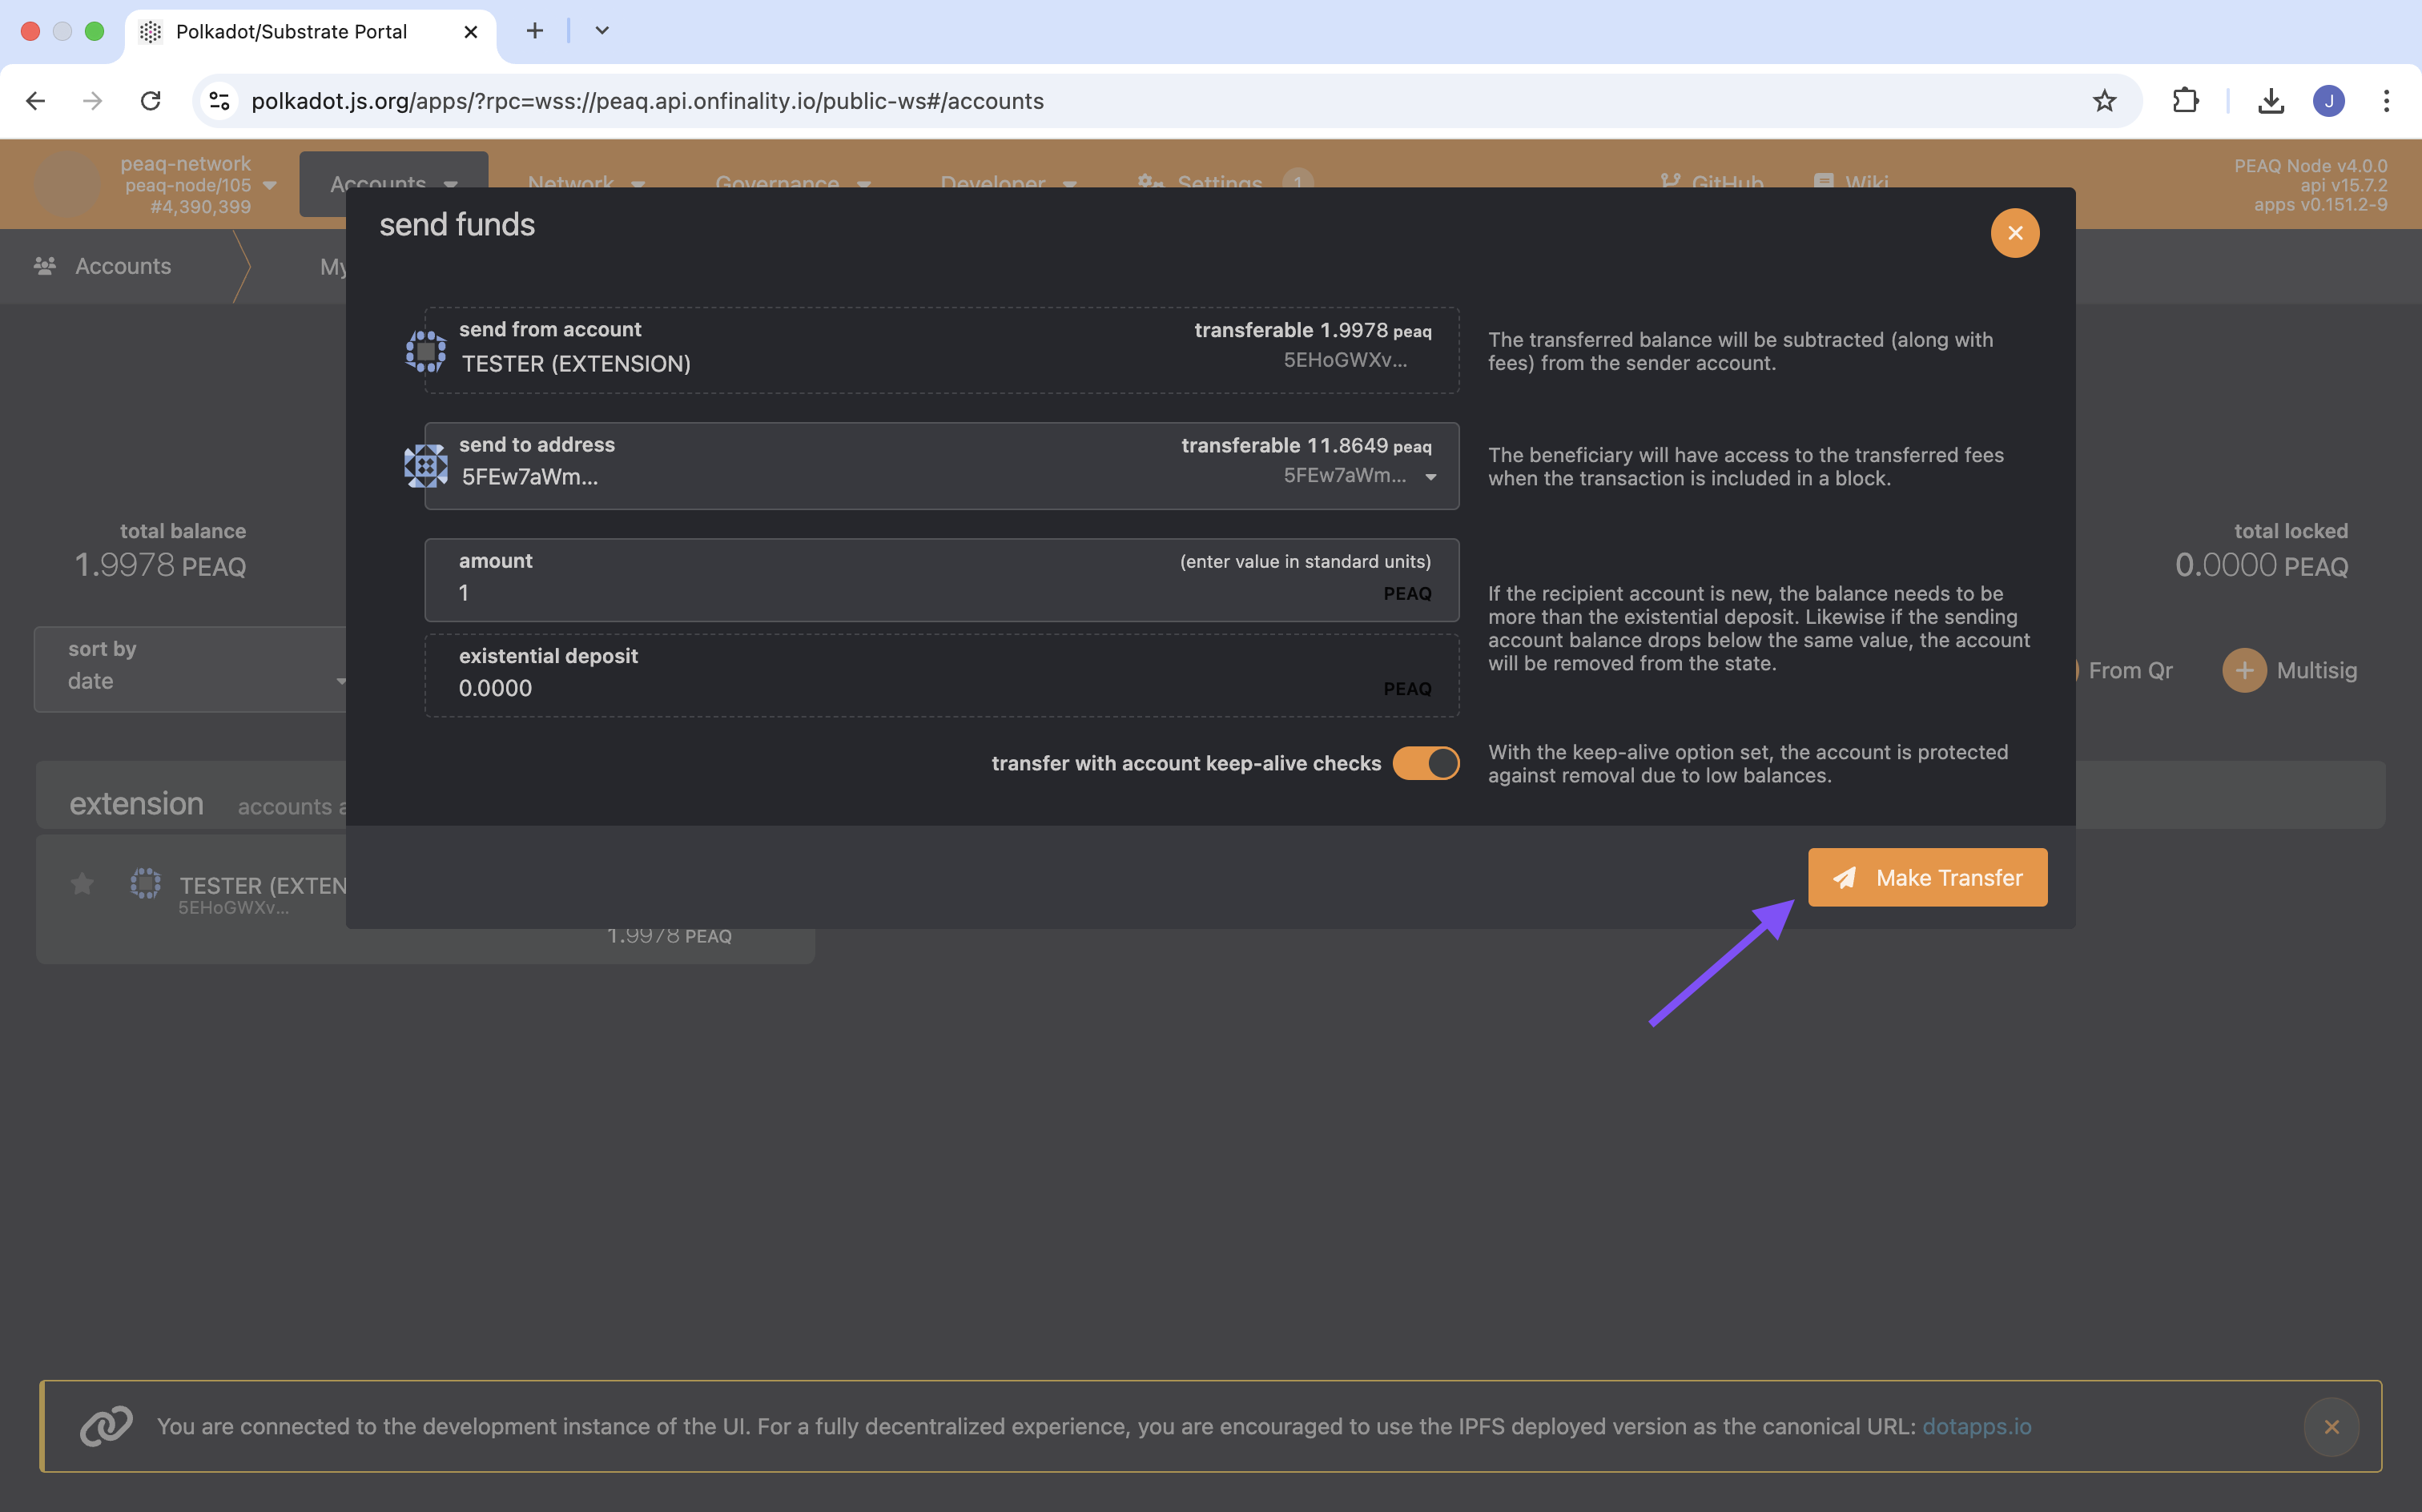Reload the page
Viewport: 2422px width, 1512px height.
point(151,101)
